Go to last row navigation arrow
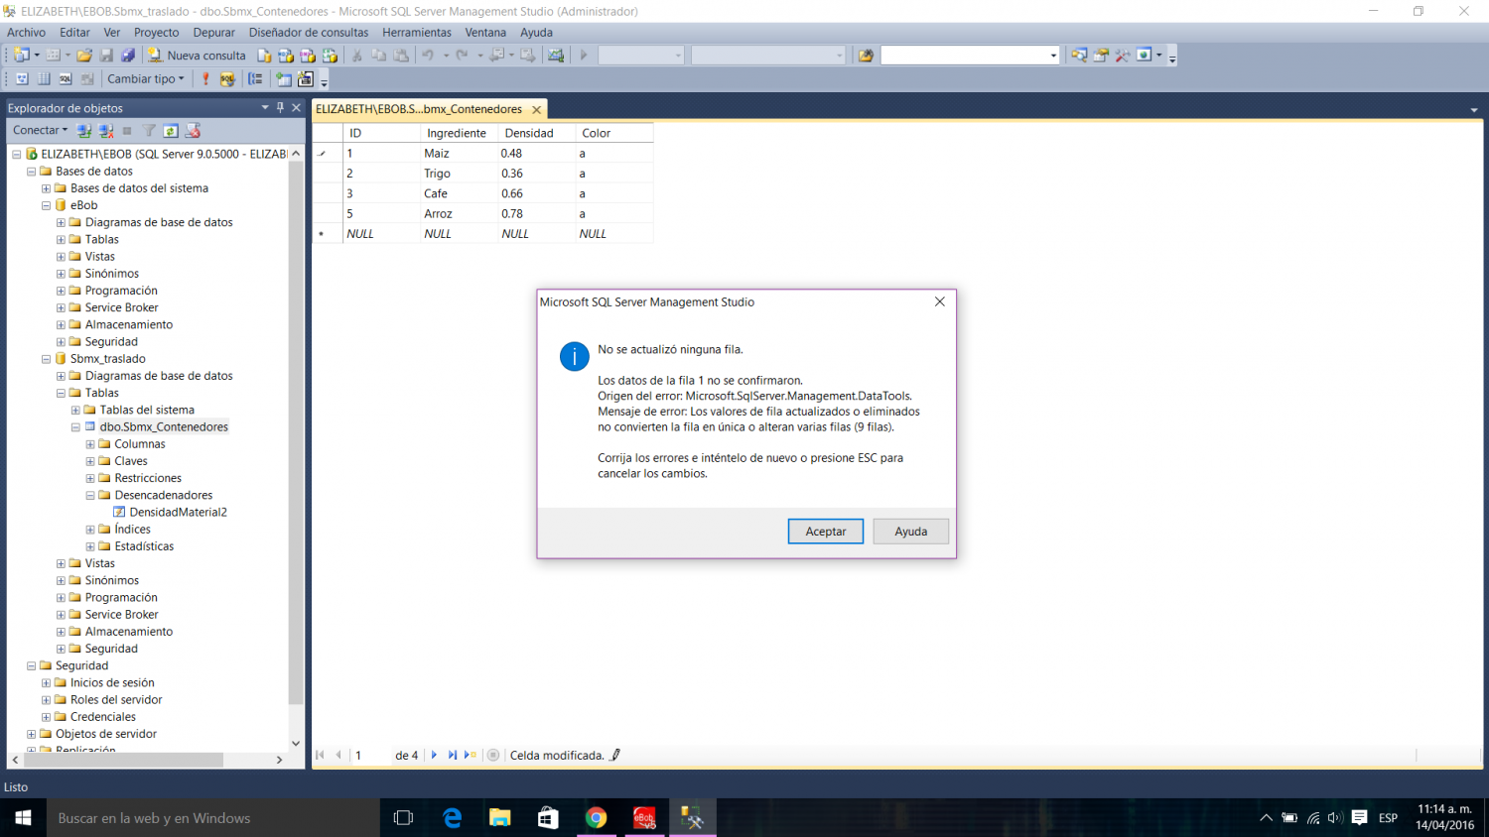1489x837 pixels. click(452, 755)
